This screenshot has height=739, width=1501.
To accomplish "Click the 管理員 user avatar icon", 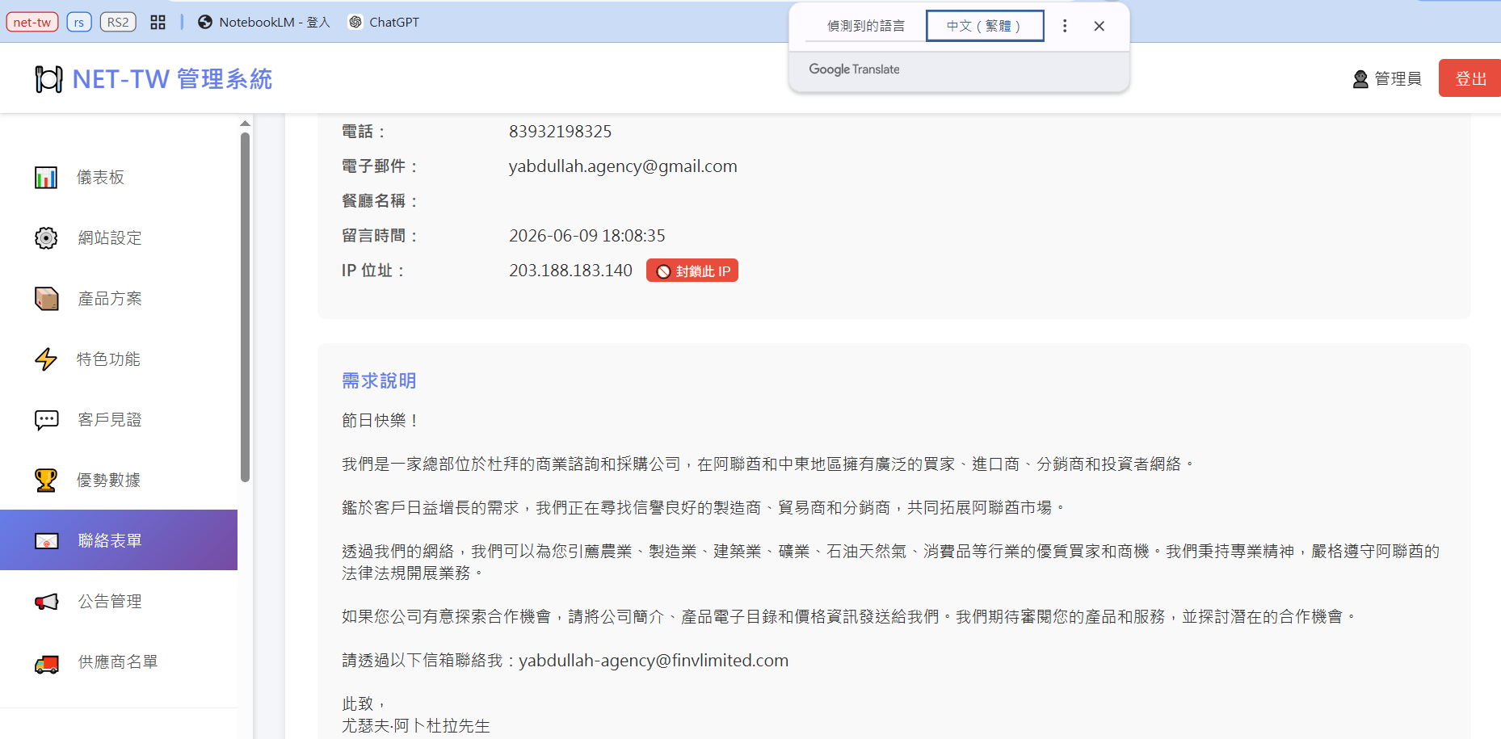I will tap(1360, 78).
